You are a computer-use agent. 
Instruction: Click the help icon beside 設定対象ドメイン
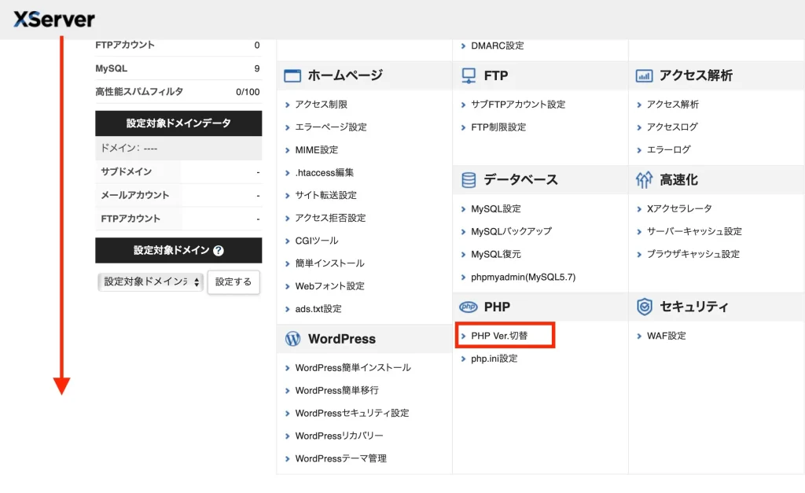(219, 251)
